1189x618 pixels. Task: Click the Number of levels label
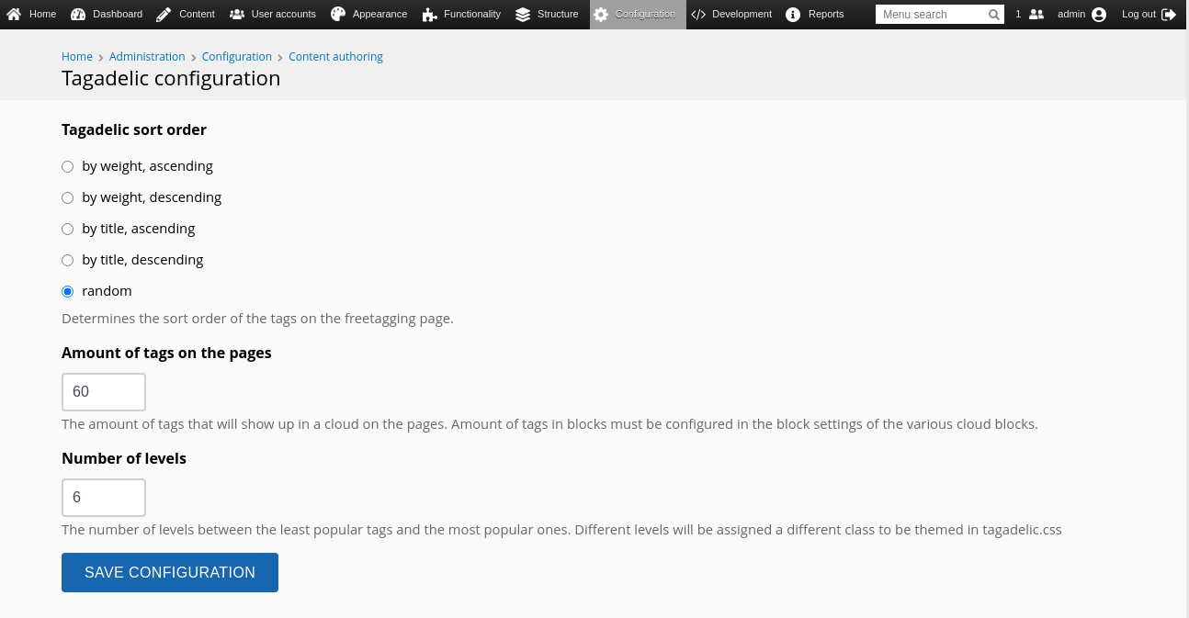pyautogui.click(x=124, y=458)
